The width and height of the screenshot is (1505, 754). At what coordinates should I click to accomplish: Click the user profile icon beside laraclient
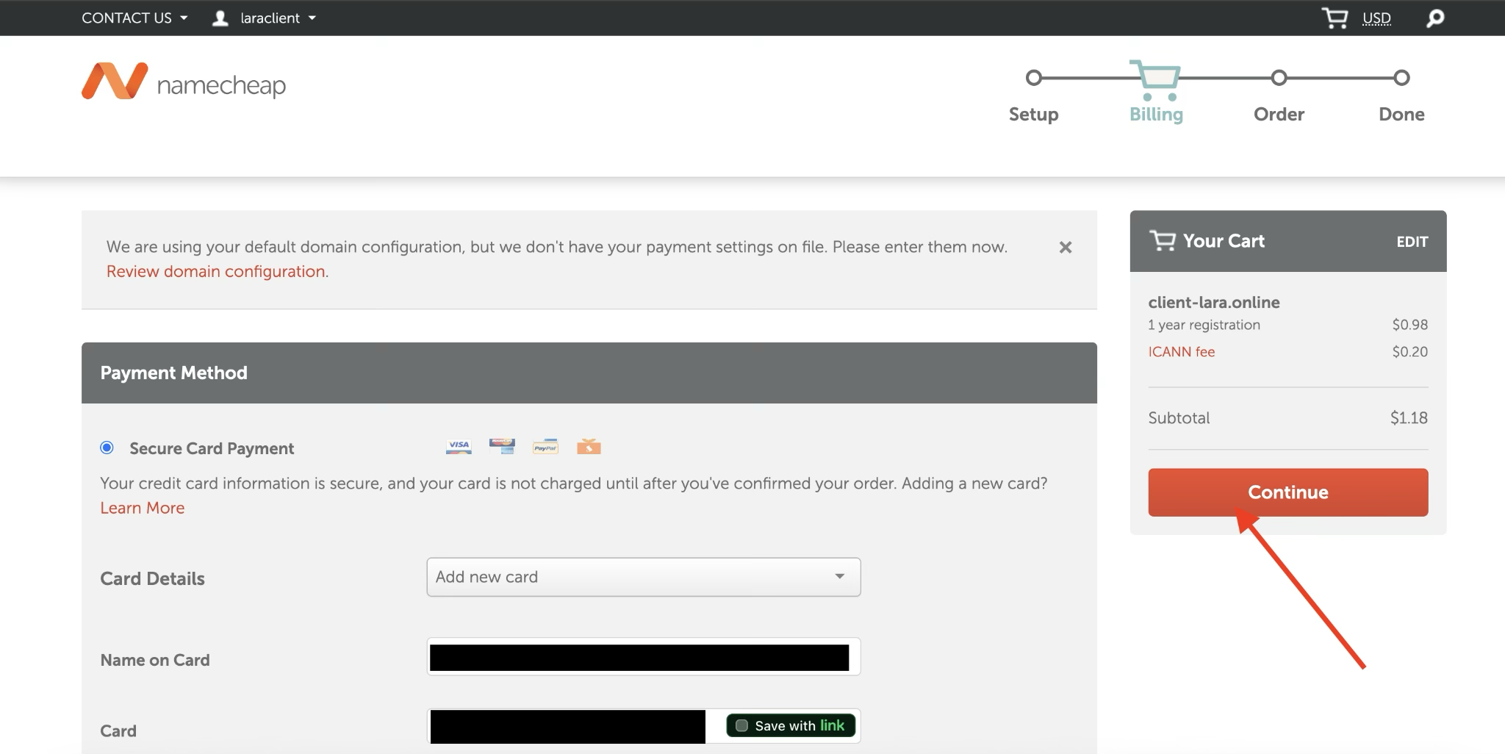click(220, 18)
